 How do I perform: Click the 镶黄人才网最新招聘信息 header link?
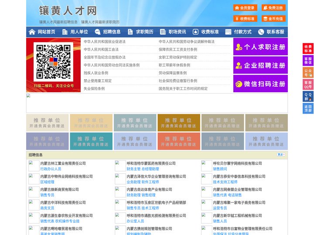(58, 22)
